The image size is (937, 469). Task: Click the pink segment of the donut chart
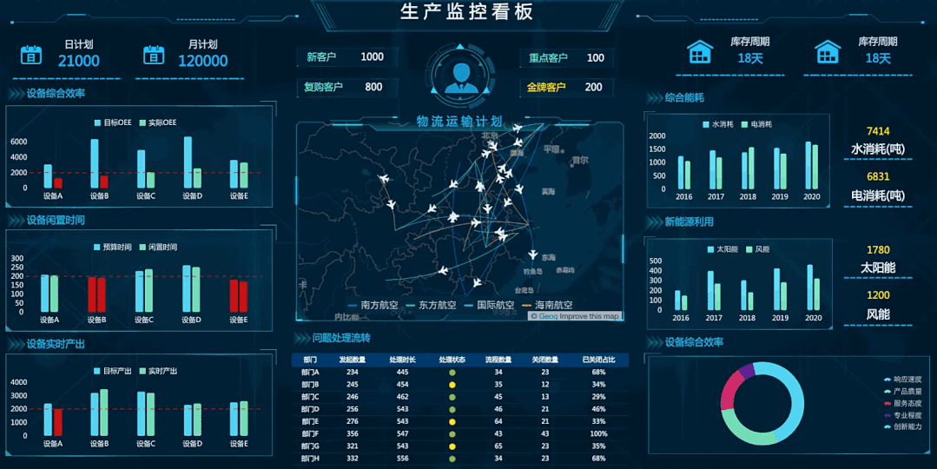pos(731,392)
